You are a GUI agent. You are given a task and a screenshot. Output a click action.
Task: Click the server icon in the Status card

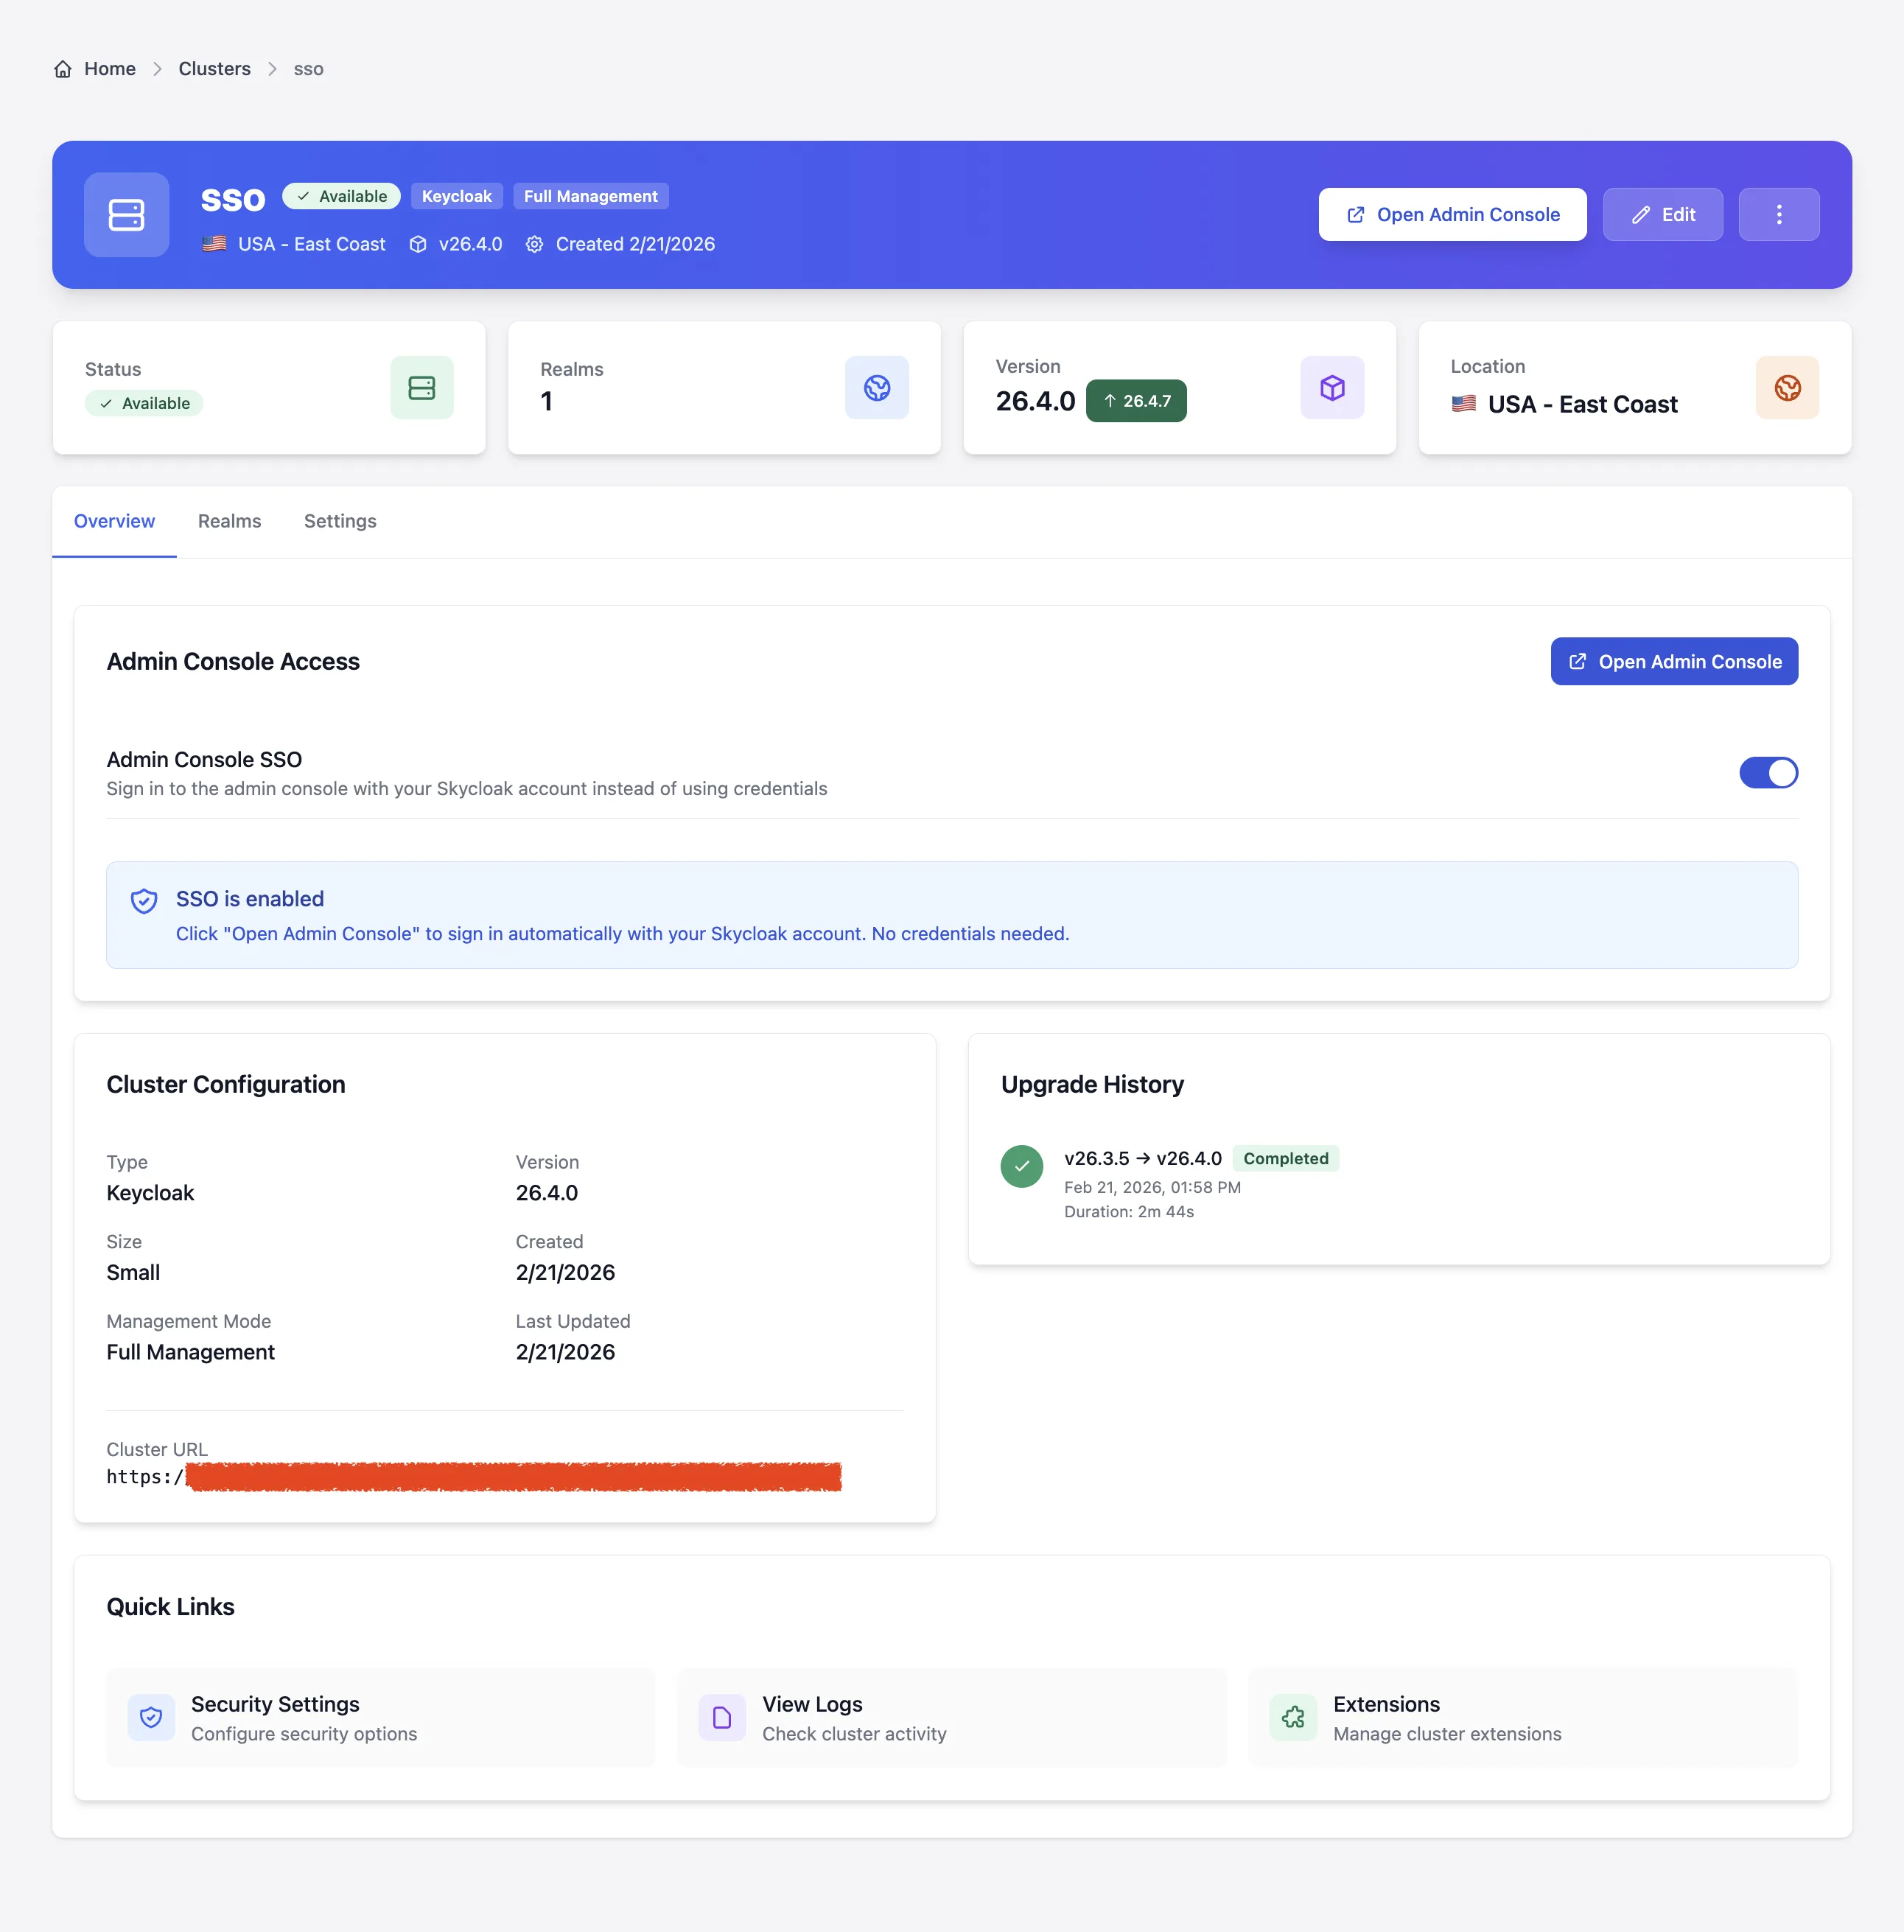point(421,388)
